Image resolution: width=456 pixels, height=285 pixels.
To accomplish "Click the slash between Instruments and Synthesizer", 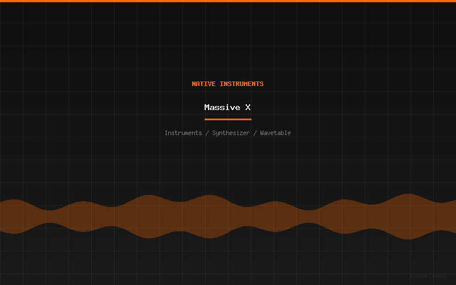I will tap(207, 133).
